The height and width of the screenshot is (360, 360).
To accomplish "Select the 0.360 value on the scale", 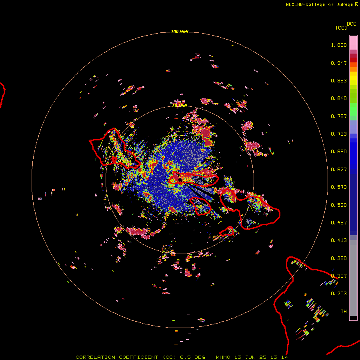I will 339,258.
